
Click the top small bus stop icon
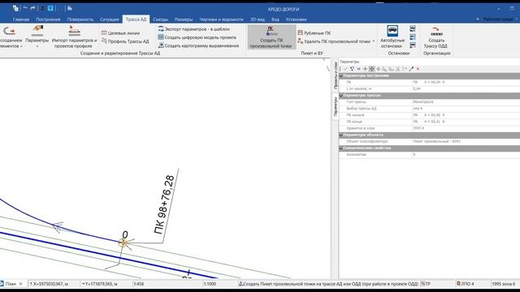pyautogui.click(x=413, y=29)
